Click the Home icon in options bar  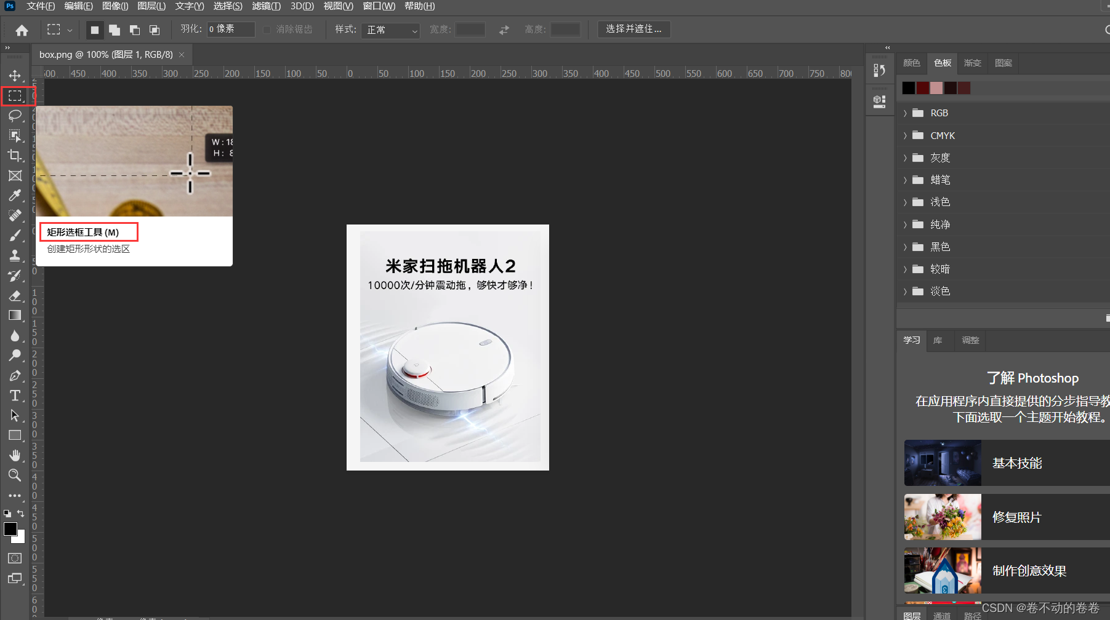tap(22, 30)
